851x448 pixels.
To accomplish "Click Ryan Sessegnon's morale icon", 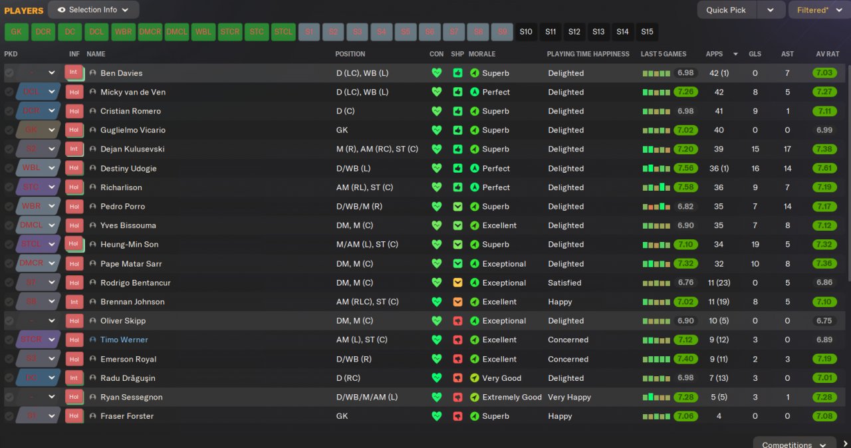I will click(475, 397).
